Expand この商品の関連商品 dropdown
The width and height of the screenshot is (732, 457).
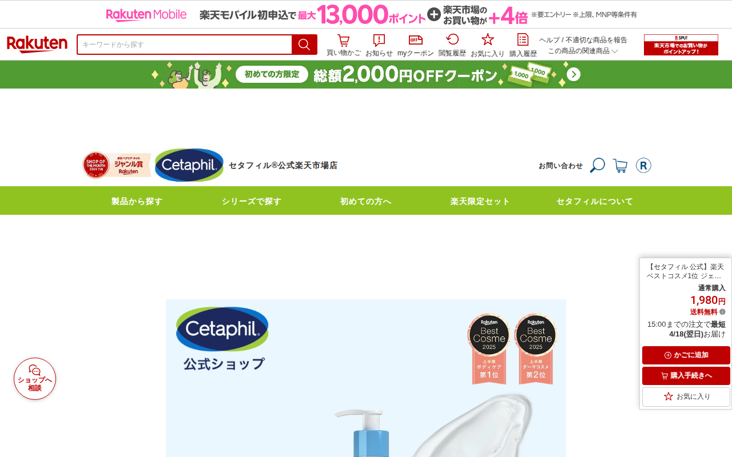pyautogui.click(x=583, y=51)
